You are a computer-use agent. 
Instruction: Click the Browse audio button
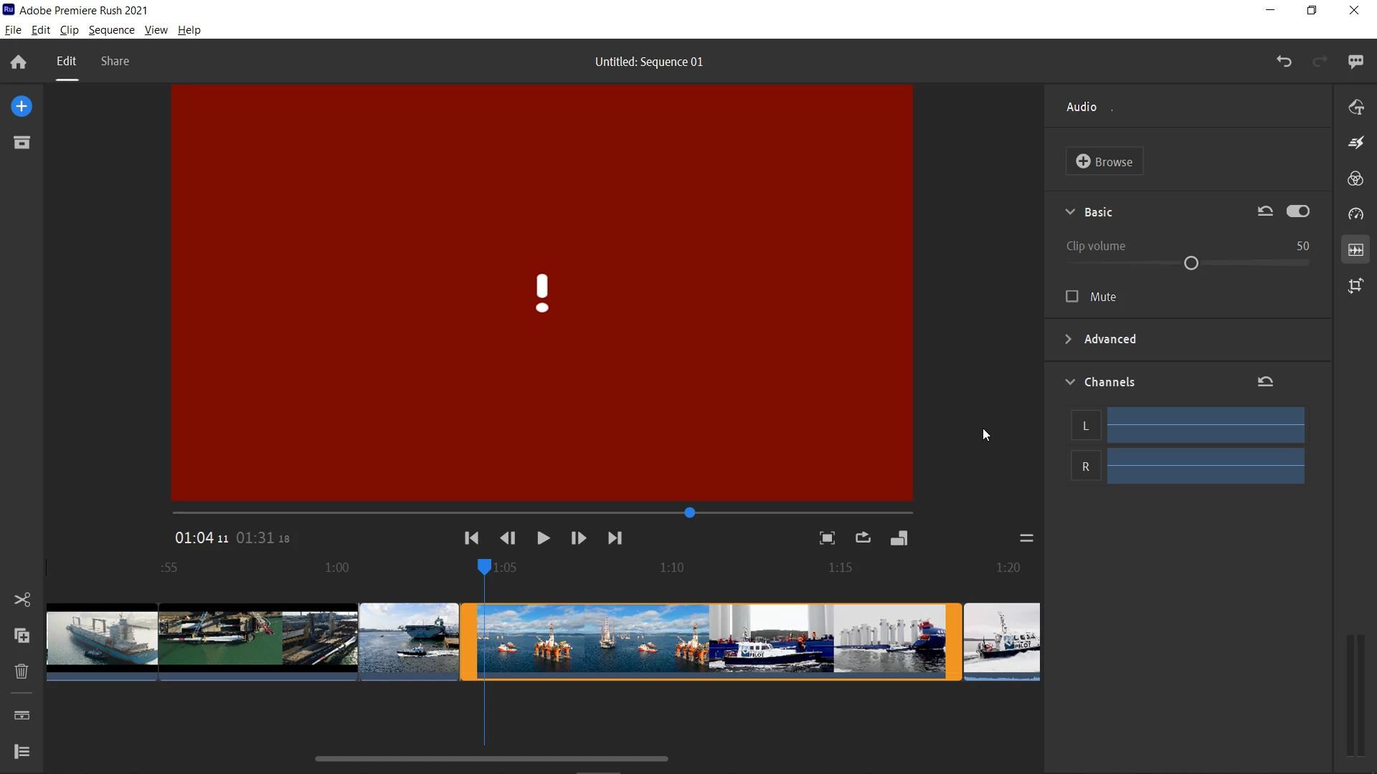click(1104, 162)
